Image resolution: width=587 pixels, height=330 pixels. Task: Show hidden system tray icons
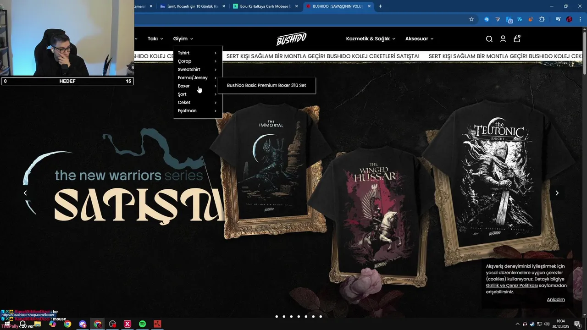(517, 324)
